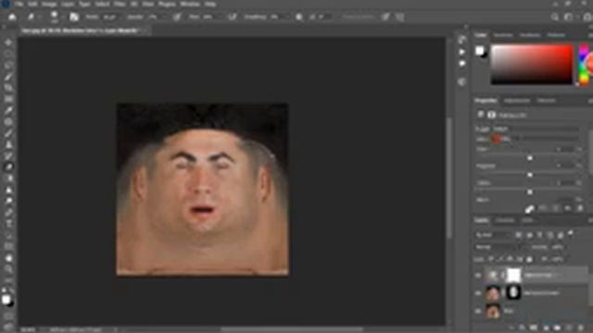Select the middle layer's black mask thumbnail

tap(513, 292)
